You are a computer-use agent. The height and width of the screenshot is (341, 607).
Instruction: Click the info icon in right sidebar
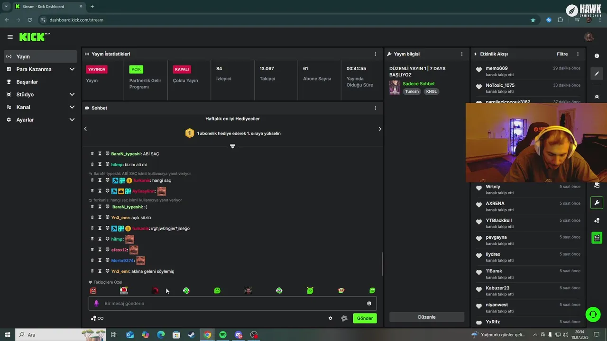point(597,56)
